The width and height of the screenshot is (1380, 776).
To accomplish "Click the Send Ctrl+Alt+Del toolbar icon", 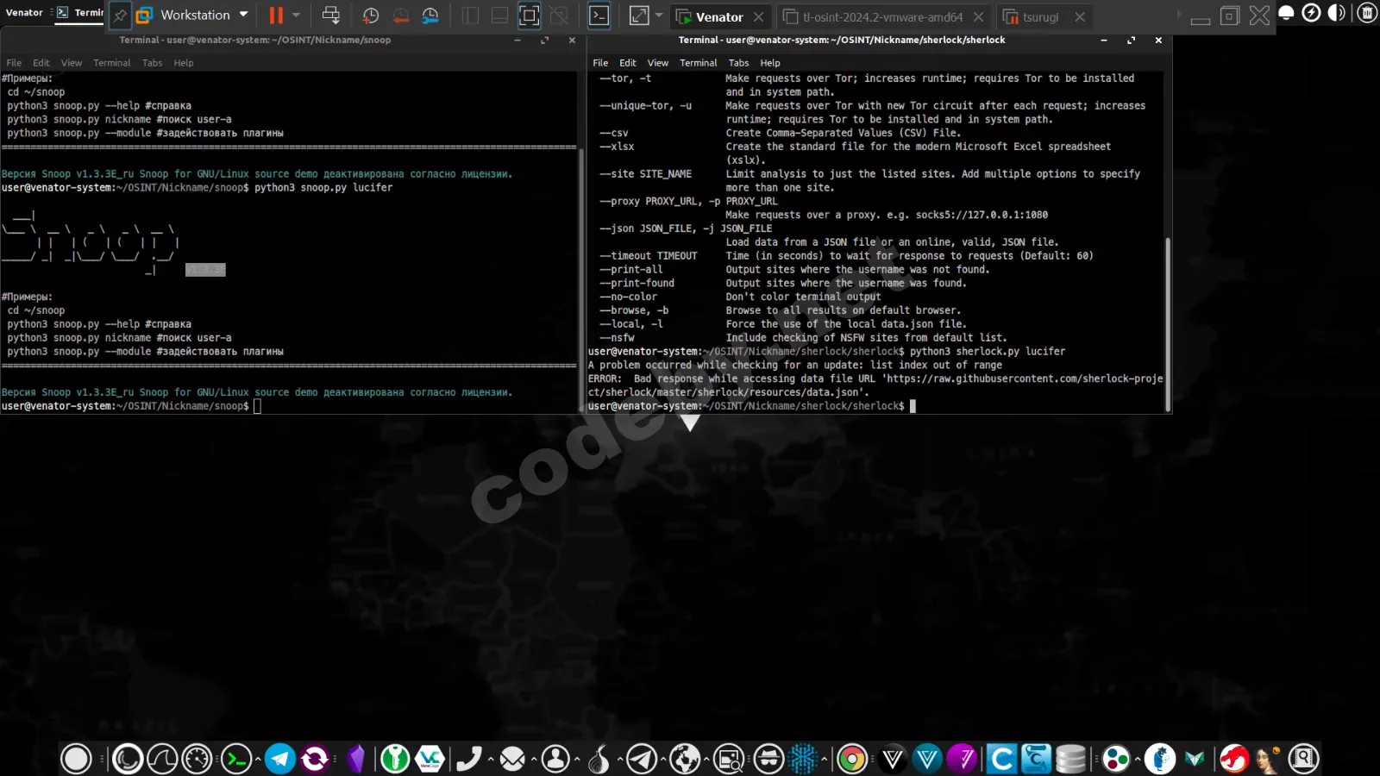I will (x=330, y=16).
